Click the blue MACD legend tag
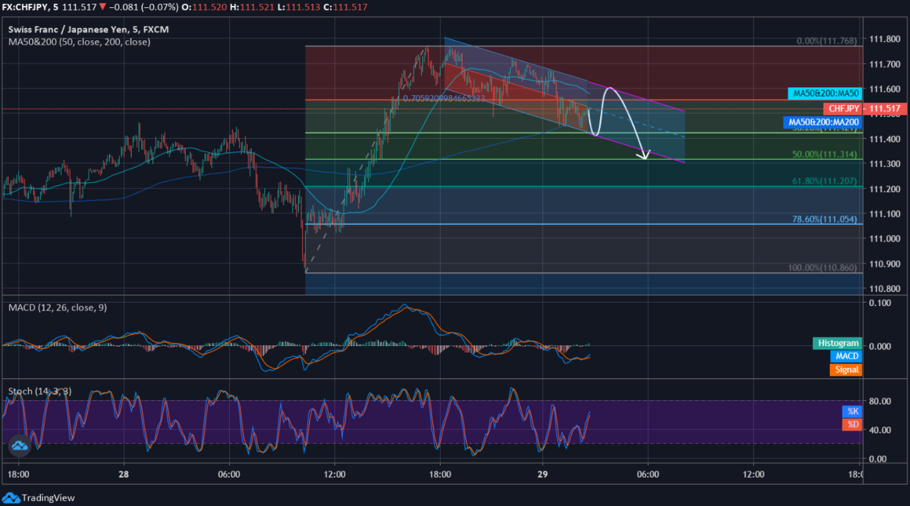Screen dimensions: 910x506 [x=847, y=356]
